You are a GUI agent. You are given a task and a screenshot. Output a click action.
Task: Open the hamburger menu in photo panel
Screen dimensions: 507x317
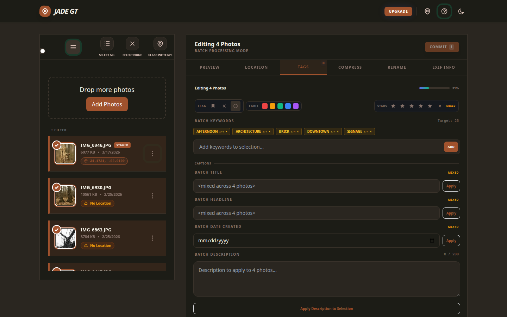(73, 47)
